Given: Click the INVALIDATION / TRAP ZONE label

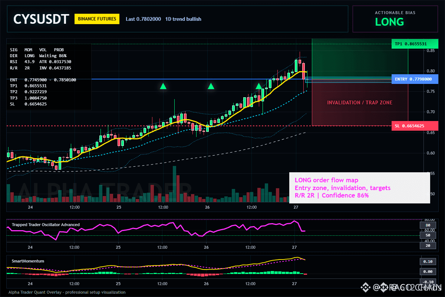Looking at the screenshot, I should tap(359, 102).
